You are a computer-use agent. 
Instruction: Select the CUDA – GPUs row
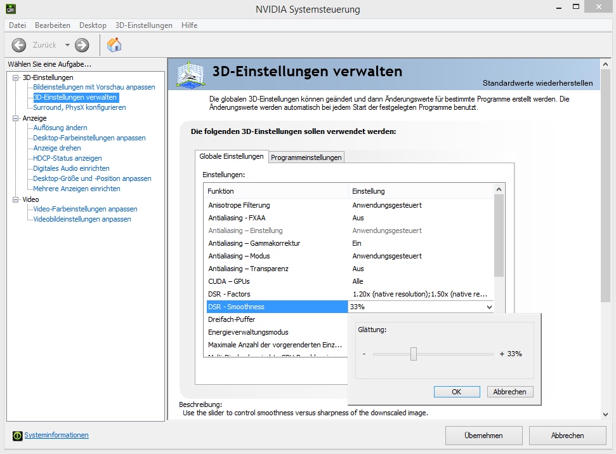coord(350,281)
